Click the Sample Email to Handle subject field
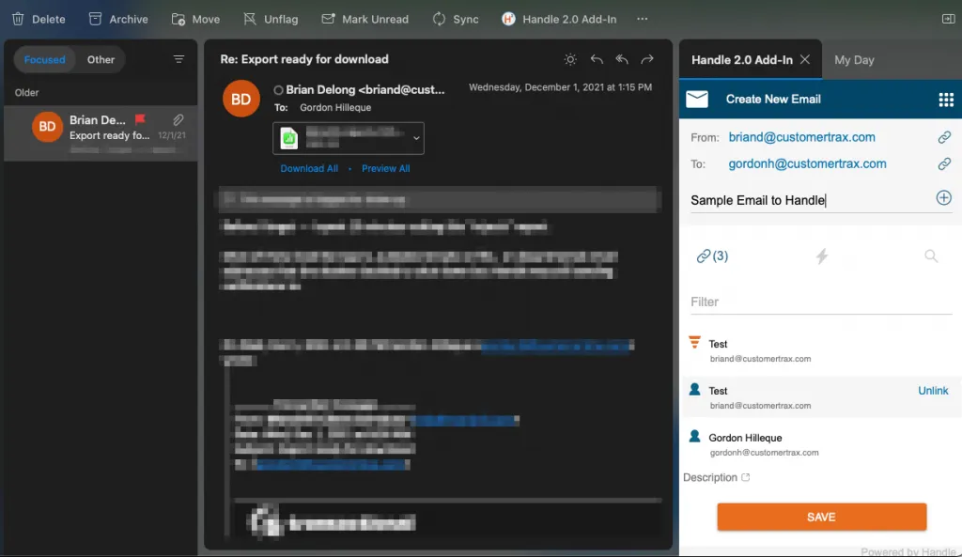Image resolution: width=962 pixels, height=557 pixels. coord(809,200)
